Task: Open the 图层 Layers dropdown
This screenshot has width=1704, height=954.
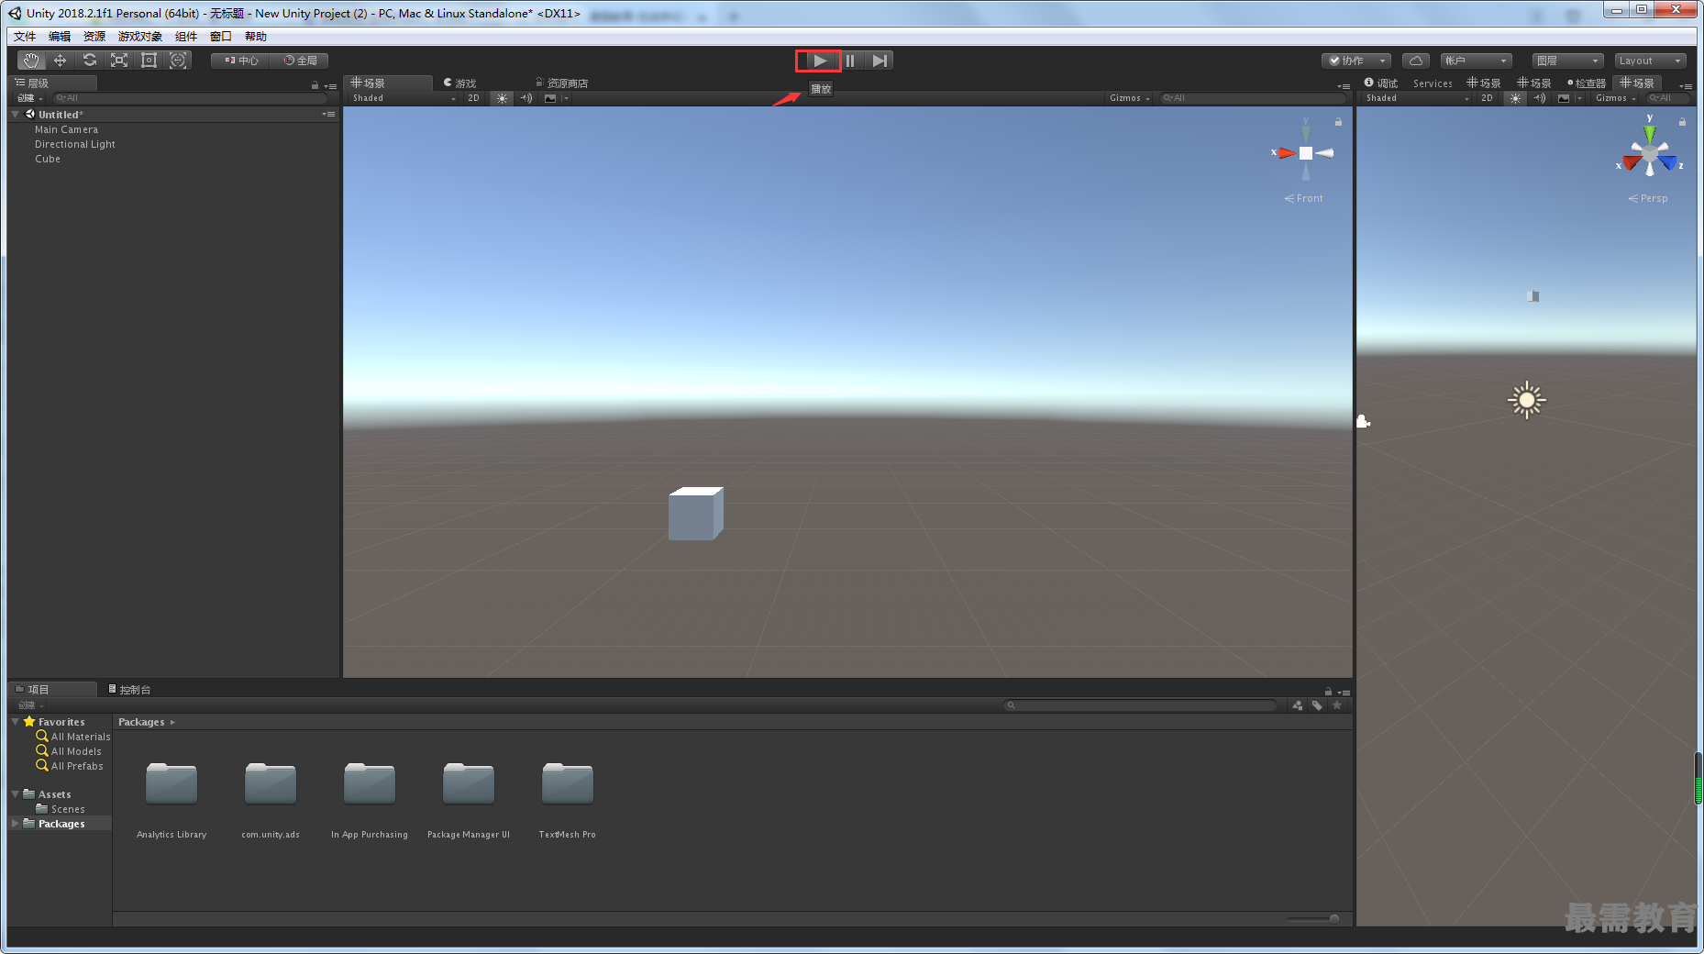Action: coord(1568,61)
